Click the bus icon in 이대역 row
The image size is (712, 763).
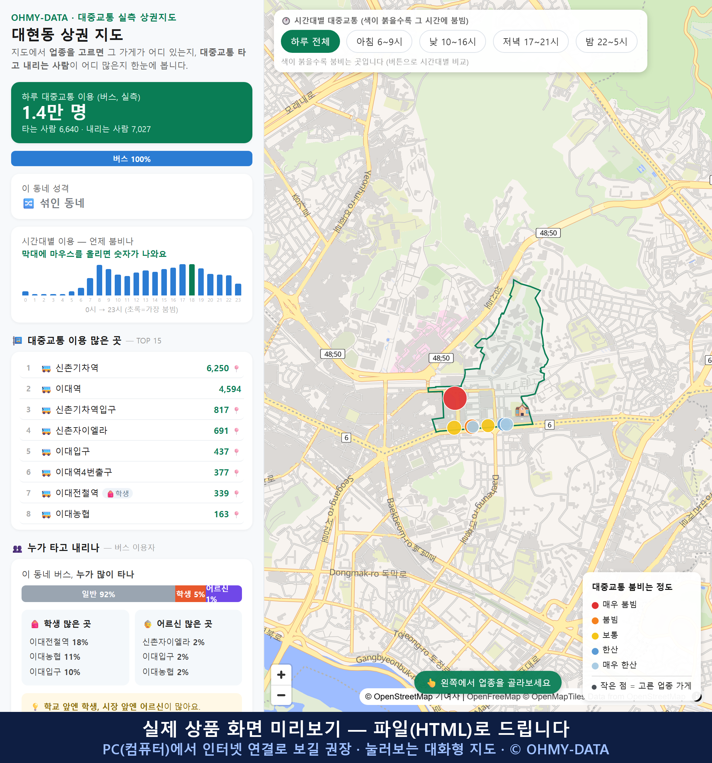coord(46,389)
